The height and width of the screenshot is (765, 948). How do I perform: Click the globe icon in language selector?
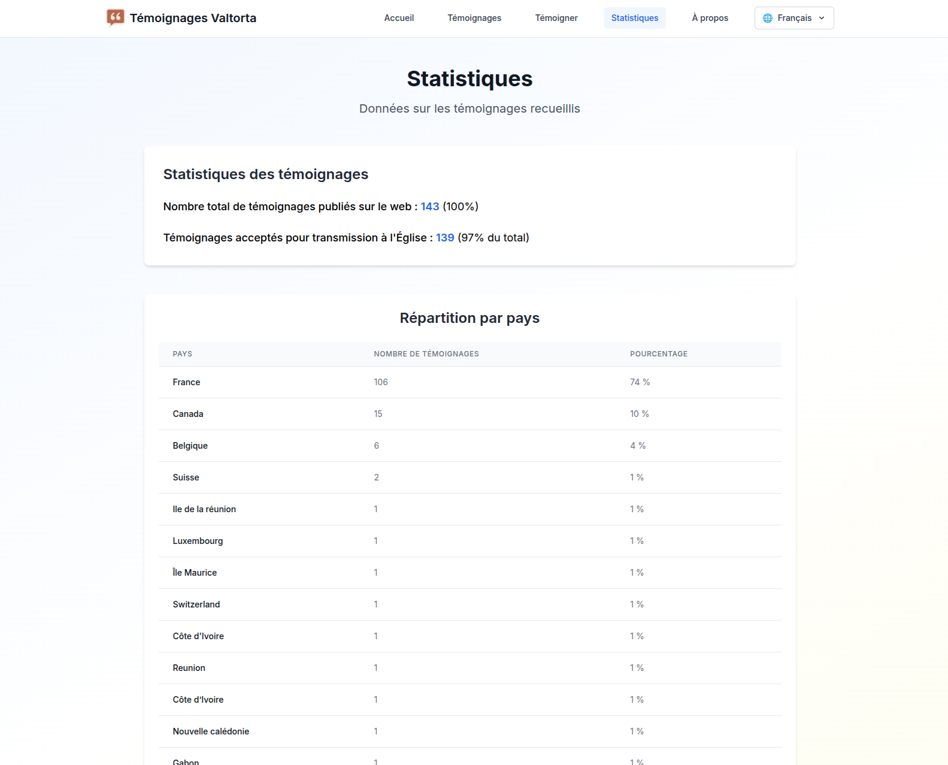(767, 18)
